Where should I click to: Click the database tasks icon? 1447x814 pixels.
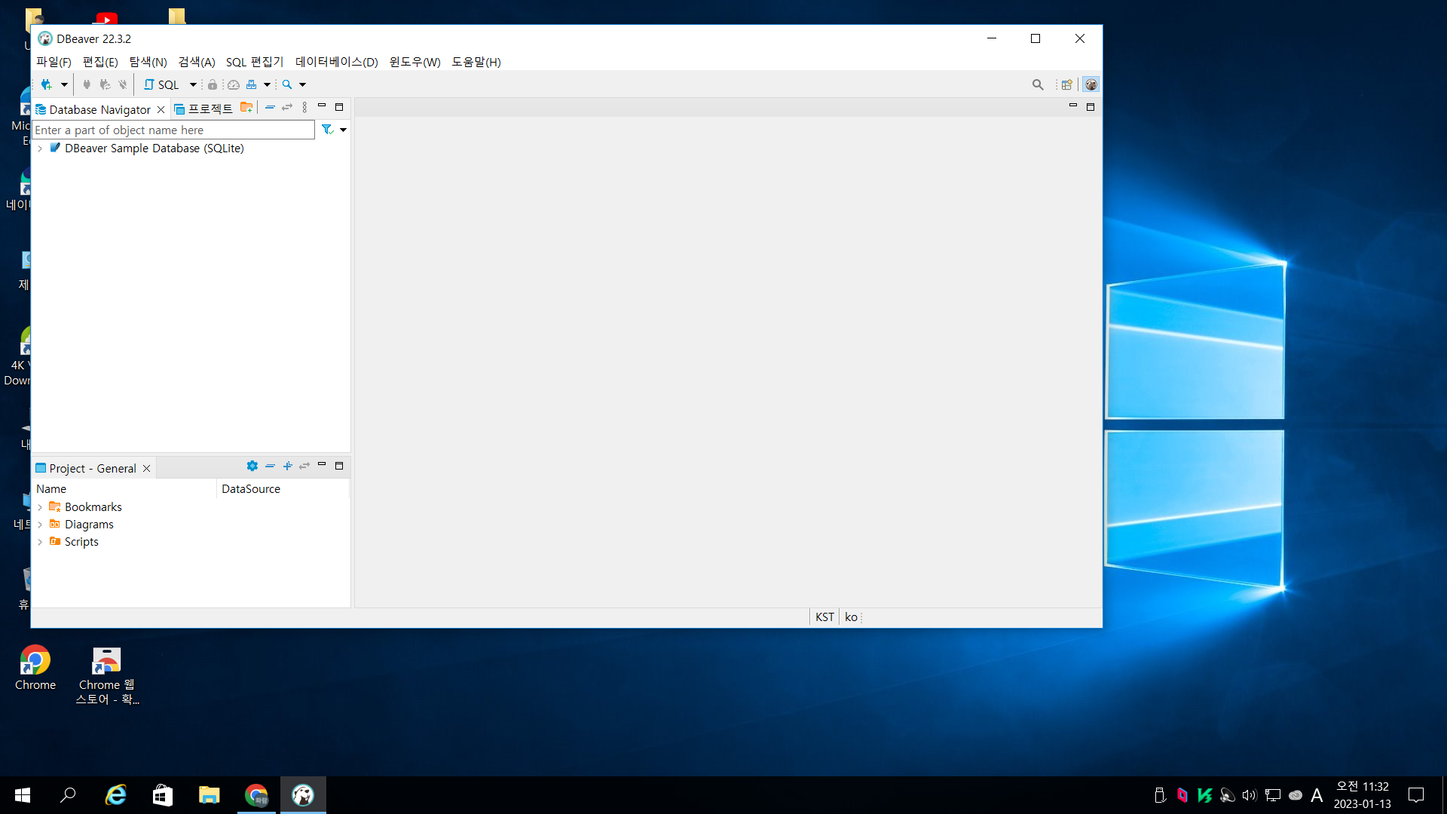pos(252,84)
